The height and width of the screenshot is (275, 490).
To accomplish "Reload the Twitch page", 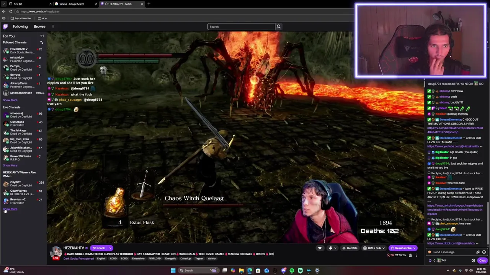I will (x=11, y=11).
